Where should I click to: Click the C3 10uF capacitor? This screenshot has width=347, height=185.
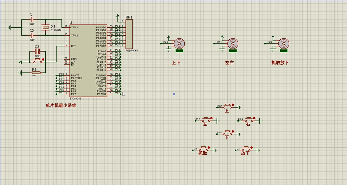38,52
